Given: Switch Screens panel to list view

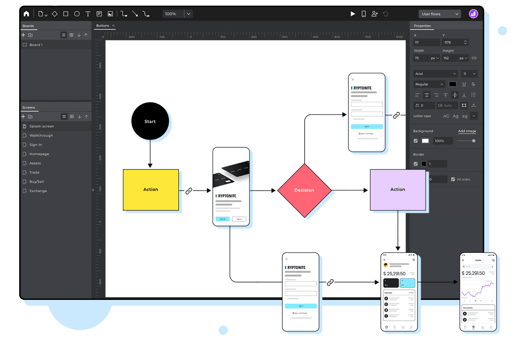Looking at the screenshot, I should 64,116.
